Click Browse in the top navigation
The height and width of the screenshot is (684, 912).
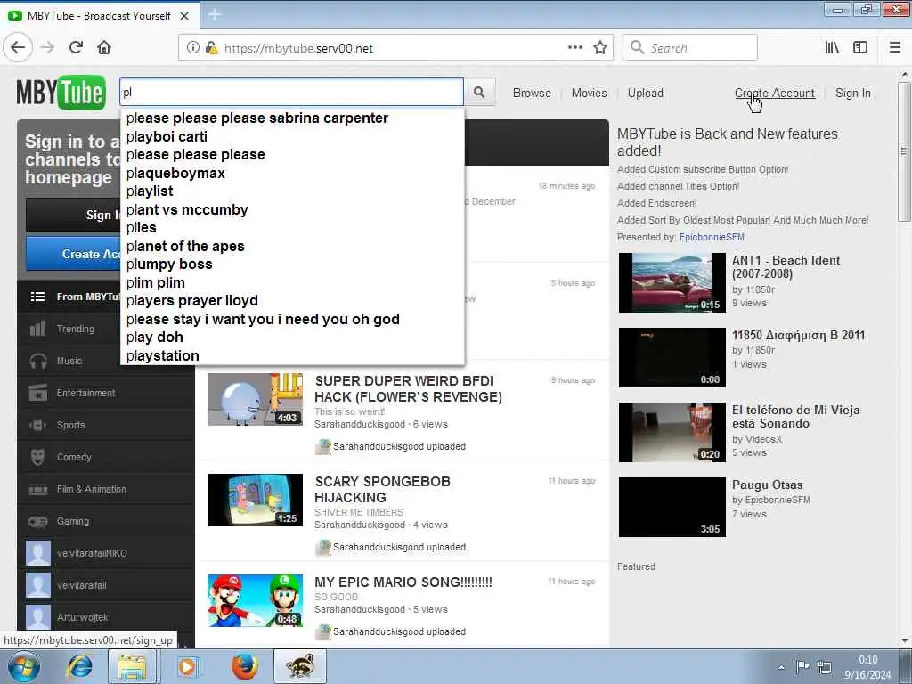532,93
